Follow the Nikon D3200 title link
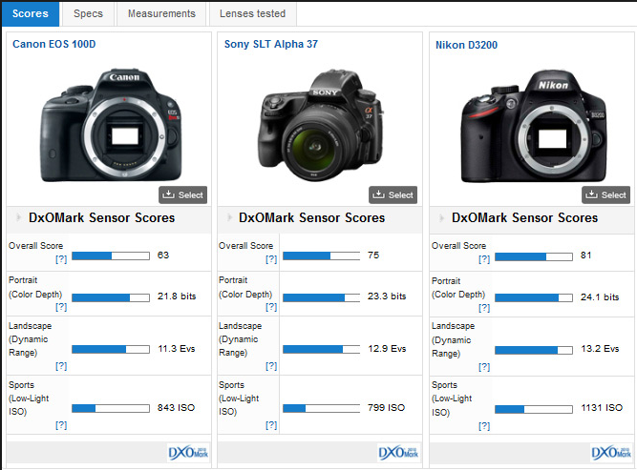The image size is (637, 470). point(466,45)
